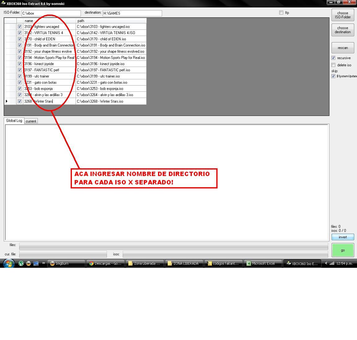Uncheck the Winter Stars row checkbox
Viewport: 357px width, 340px height.
click(20, 101)
